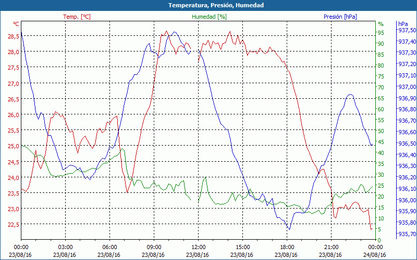
Task: Click the "26,0" temperature axis value
Action: pyautogui.click(x=14, y=115)
